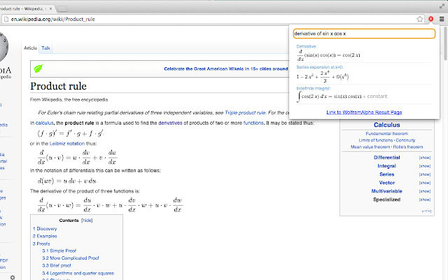The height and width of the screenshot is (280, 448).
Task: Open Continuity link in Calculus box
Action: (x=405, y=140)
